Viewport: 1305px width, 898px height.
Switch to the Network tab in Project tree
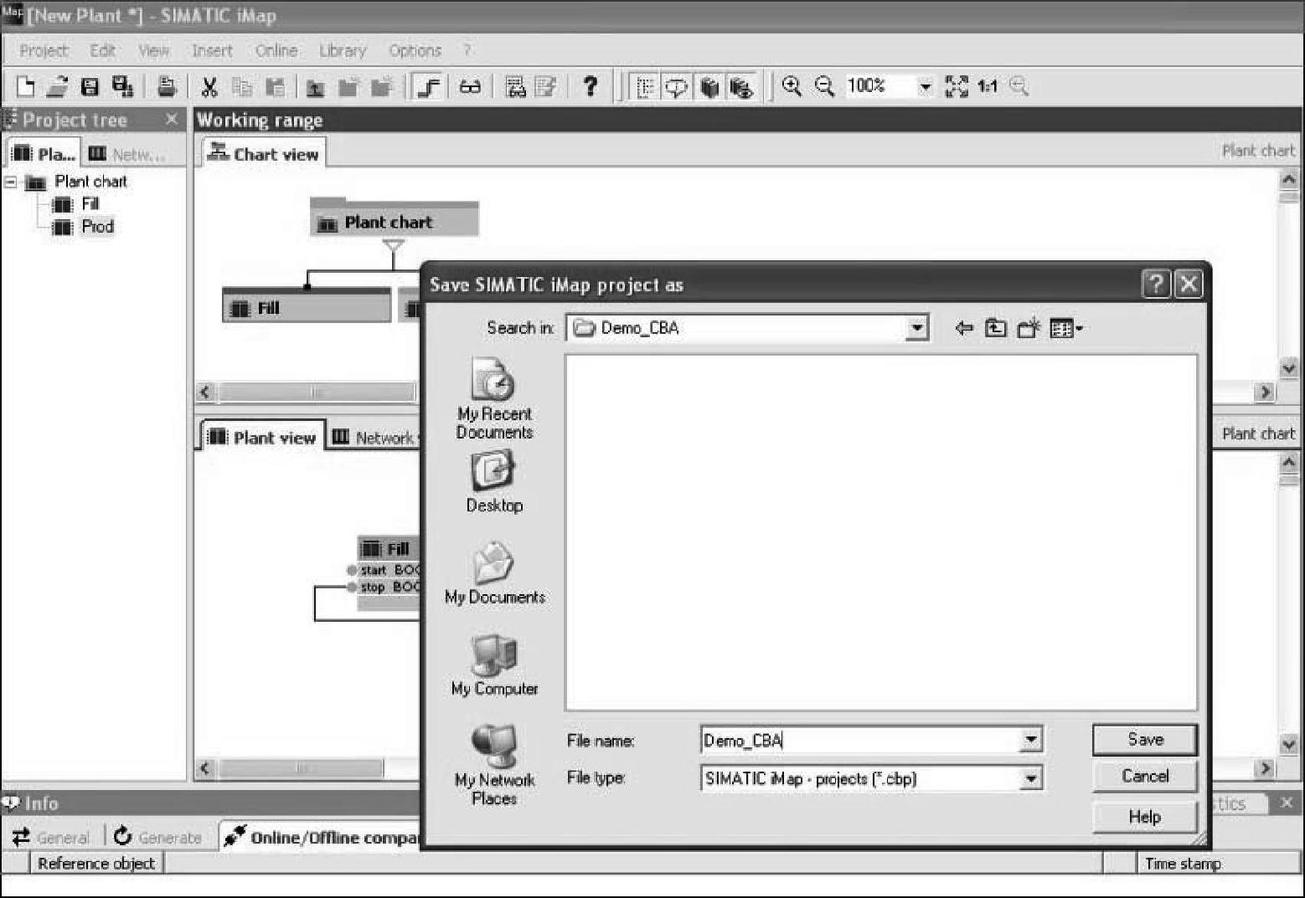(x=128, y=154)
